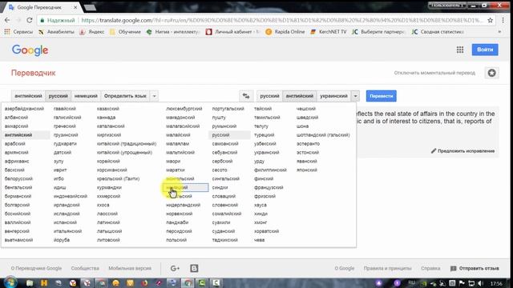This screenshot has height=288, width=513.
Task: Select target tab английский
Action: [300, 96]
